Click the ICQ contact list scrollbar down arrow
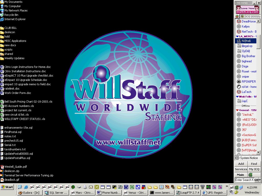262x196 pixels. coord(258,152)
